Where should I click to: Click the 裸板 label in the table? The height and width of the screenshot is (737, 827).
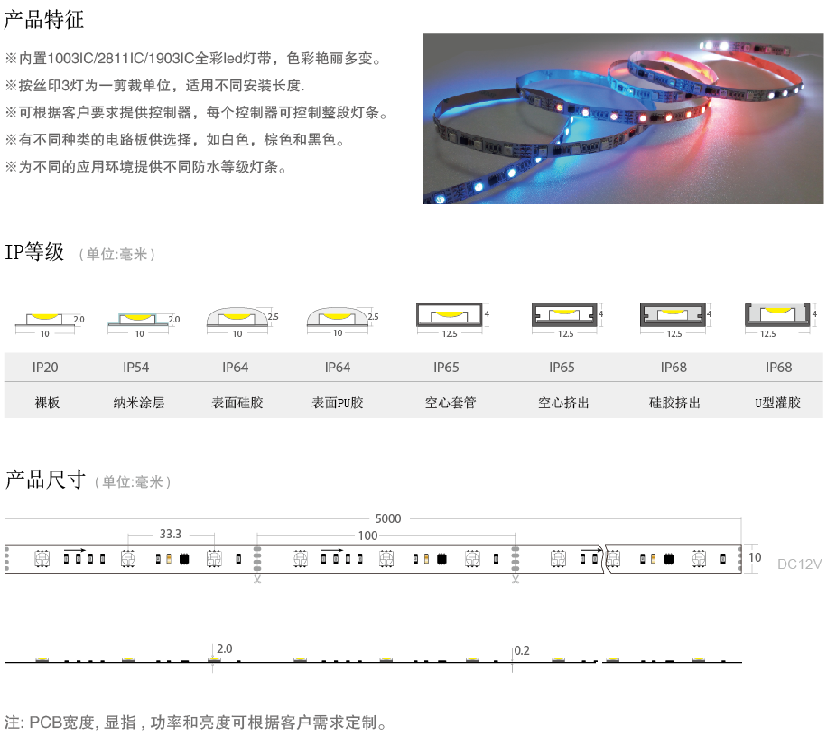(47, 403)
